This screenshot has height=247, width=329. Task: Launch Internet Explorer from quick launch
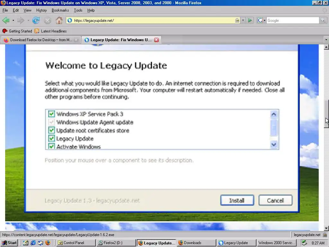[x=33, y=243]
